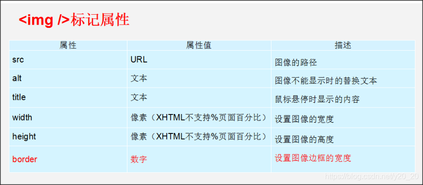Select the red 数字 value cell
Image resolution: width=423 pixels, height=185 pixels.
pyautogui.click(x=199, y=159)
